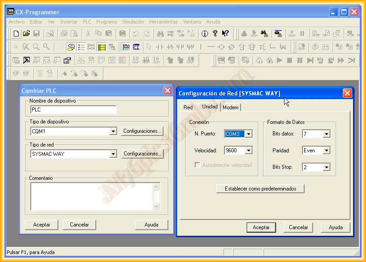
Task: Toggle the Autodetectar velocidad checkbox
Action: pos(197,165)
